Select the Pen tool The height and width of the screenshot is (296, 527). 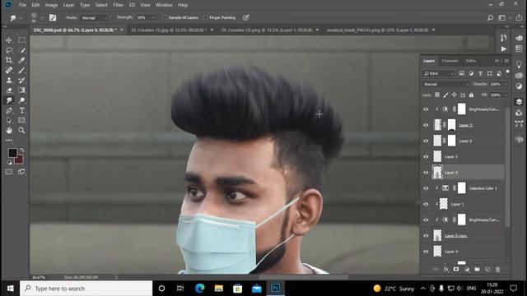tap(9, 110)
